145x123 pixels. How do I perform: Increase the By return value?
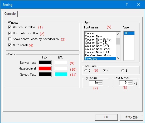[100, 82]
